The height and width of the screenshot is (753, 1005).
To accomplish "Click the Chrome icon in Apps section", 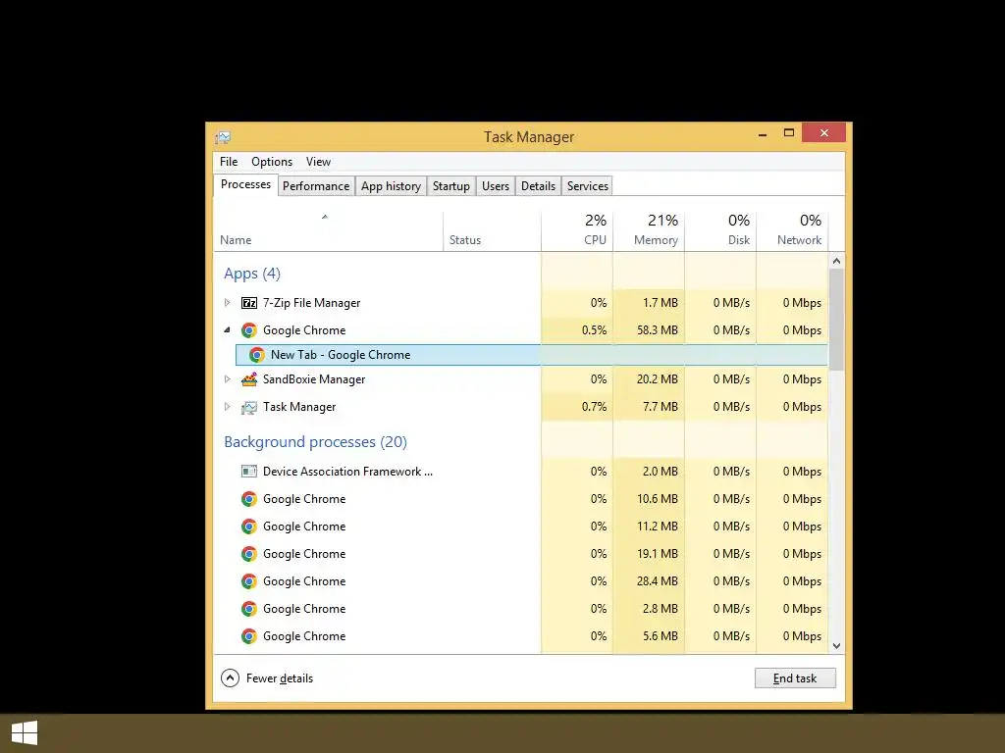I will coord(248,330).
